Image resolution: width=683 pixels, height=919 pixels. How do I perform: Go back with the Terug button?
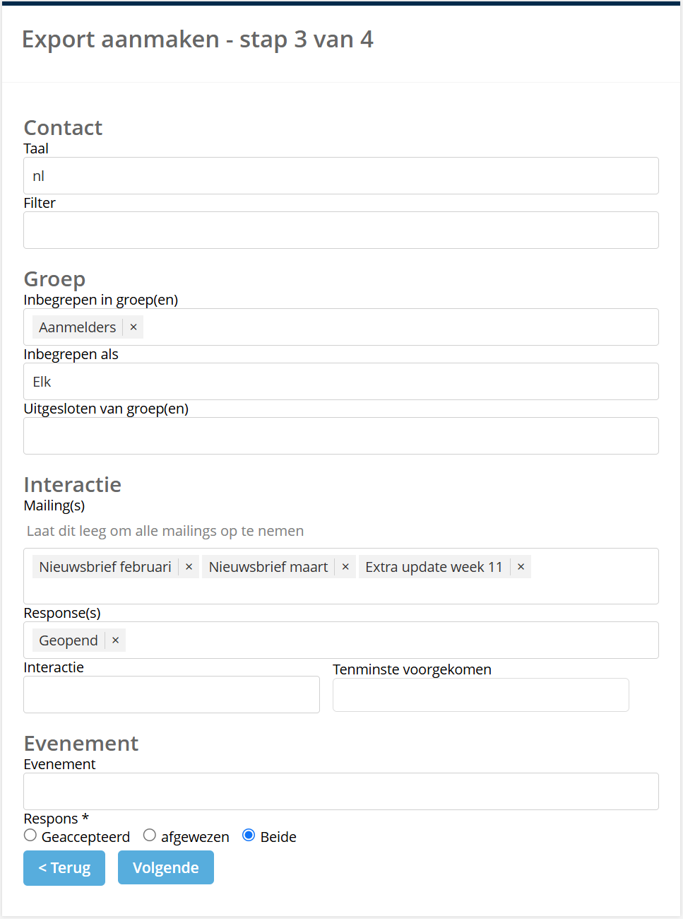(x=64, y=867)
